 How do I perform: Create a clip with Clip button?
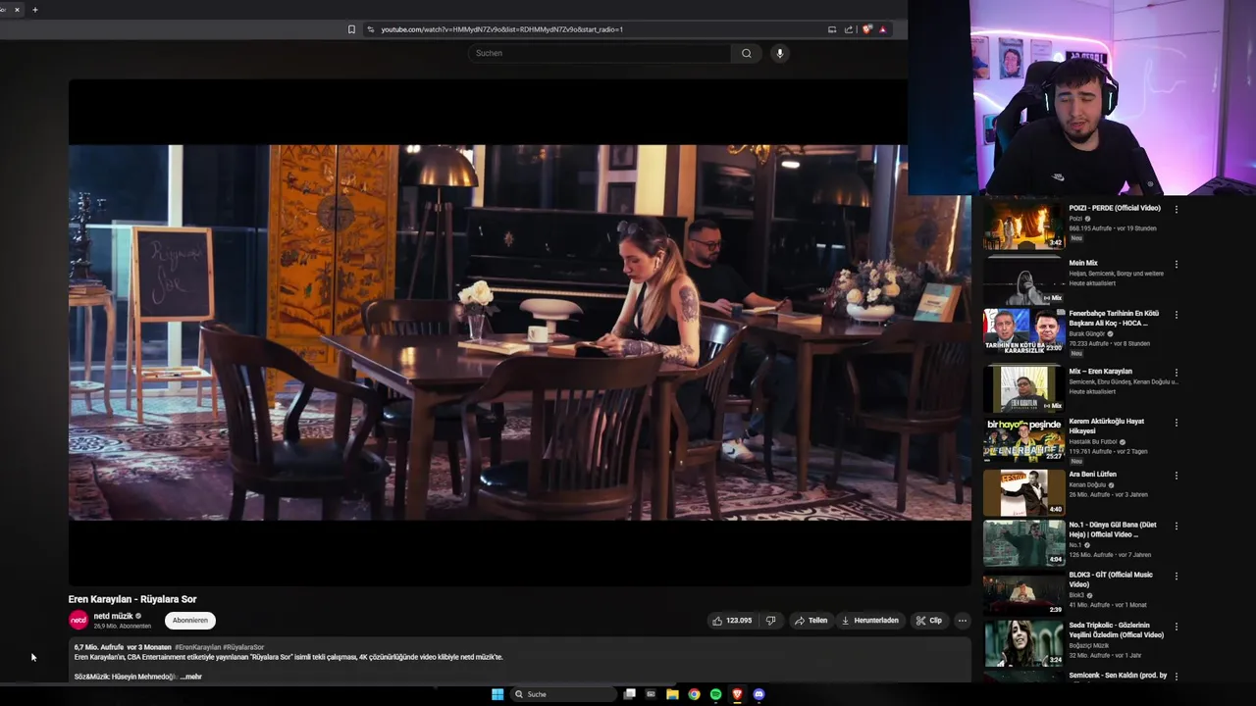pos(928,621)
